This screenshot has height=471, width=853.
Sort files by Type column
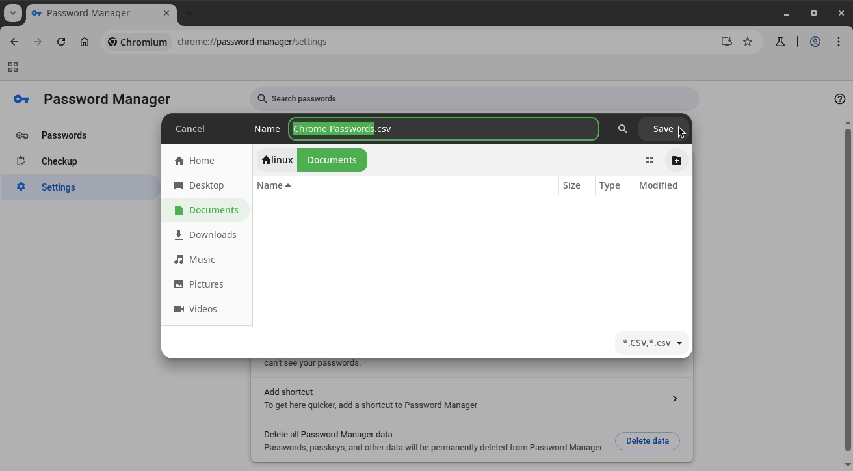click(x=614, y=185)
